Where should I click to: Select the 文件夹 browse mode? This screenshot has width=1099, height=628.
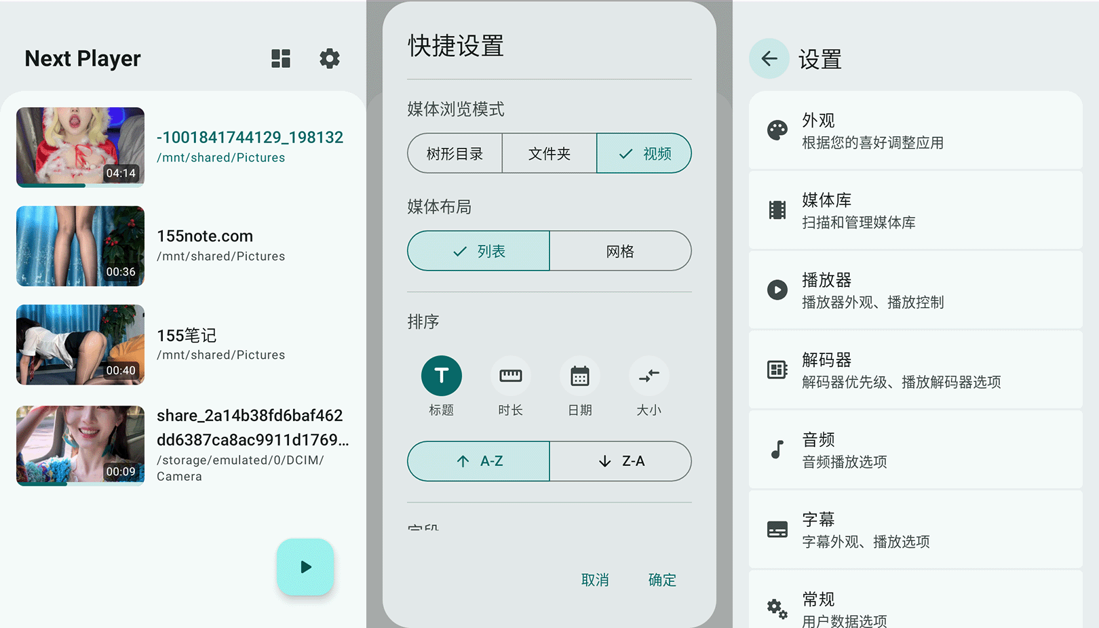tap(549, 154)
